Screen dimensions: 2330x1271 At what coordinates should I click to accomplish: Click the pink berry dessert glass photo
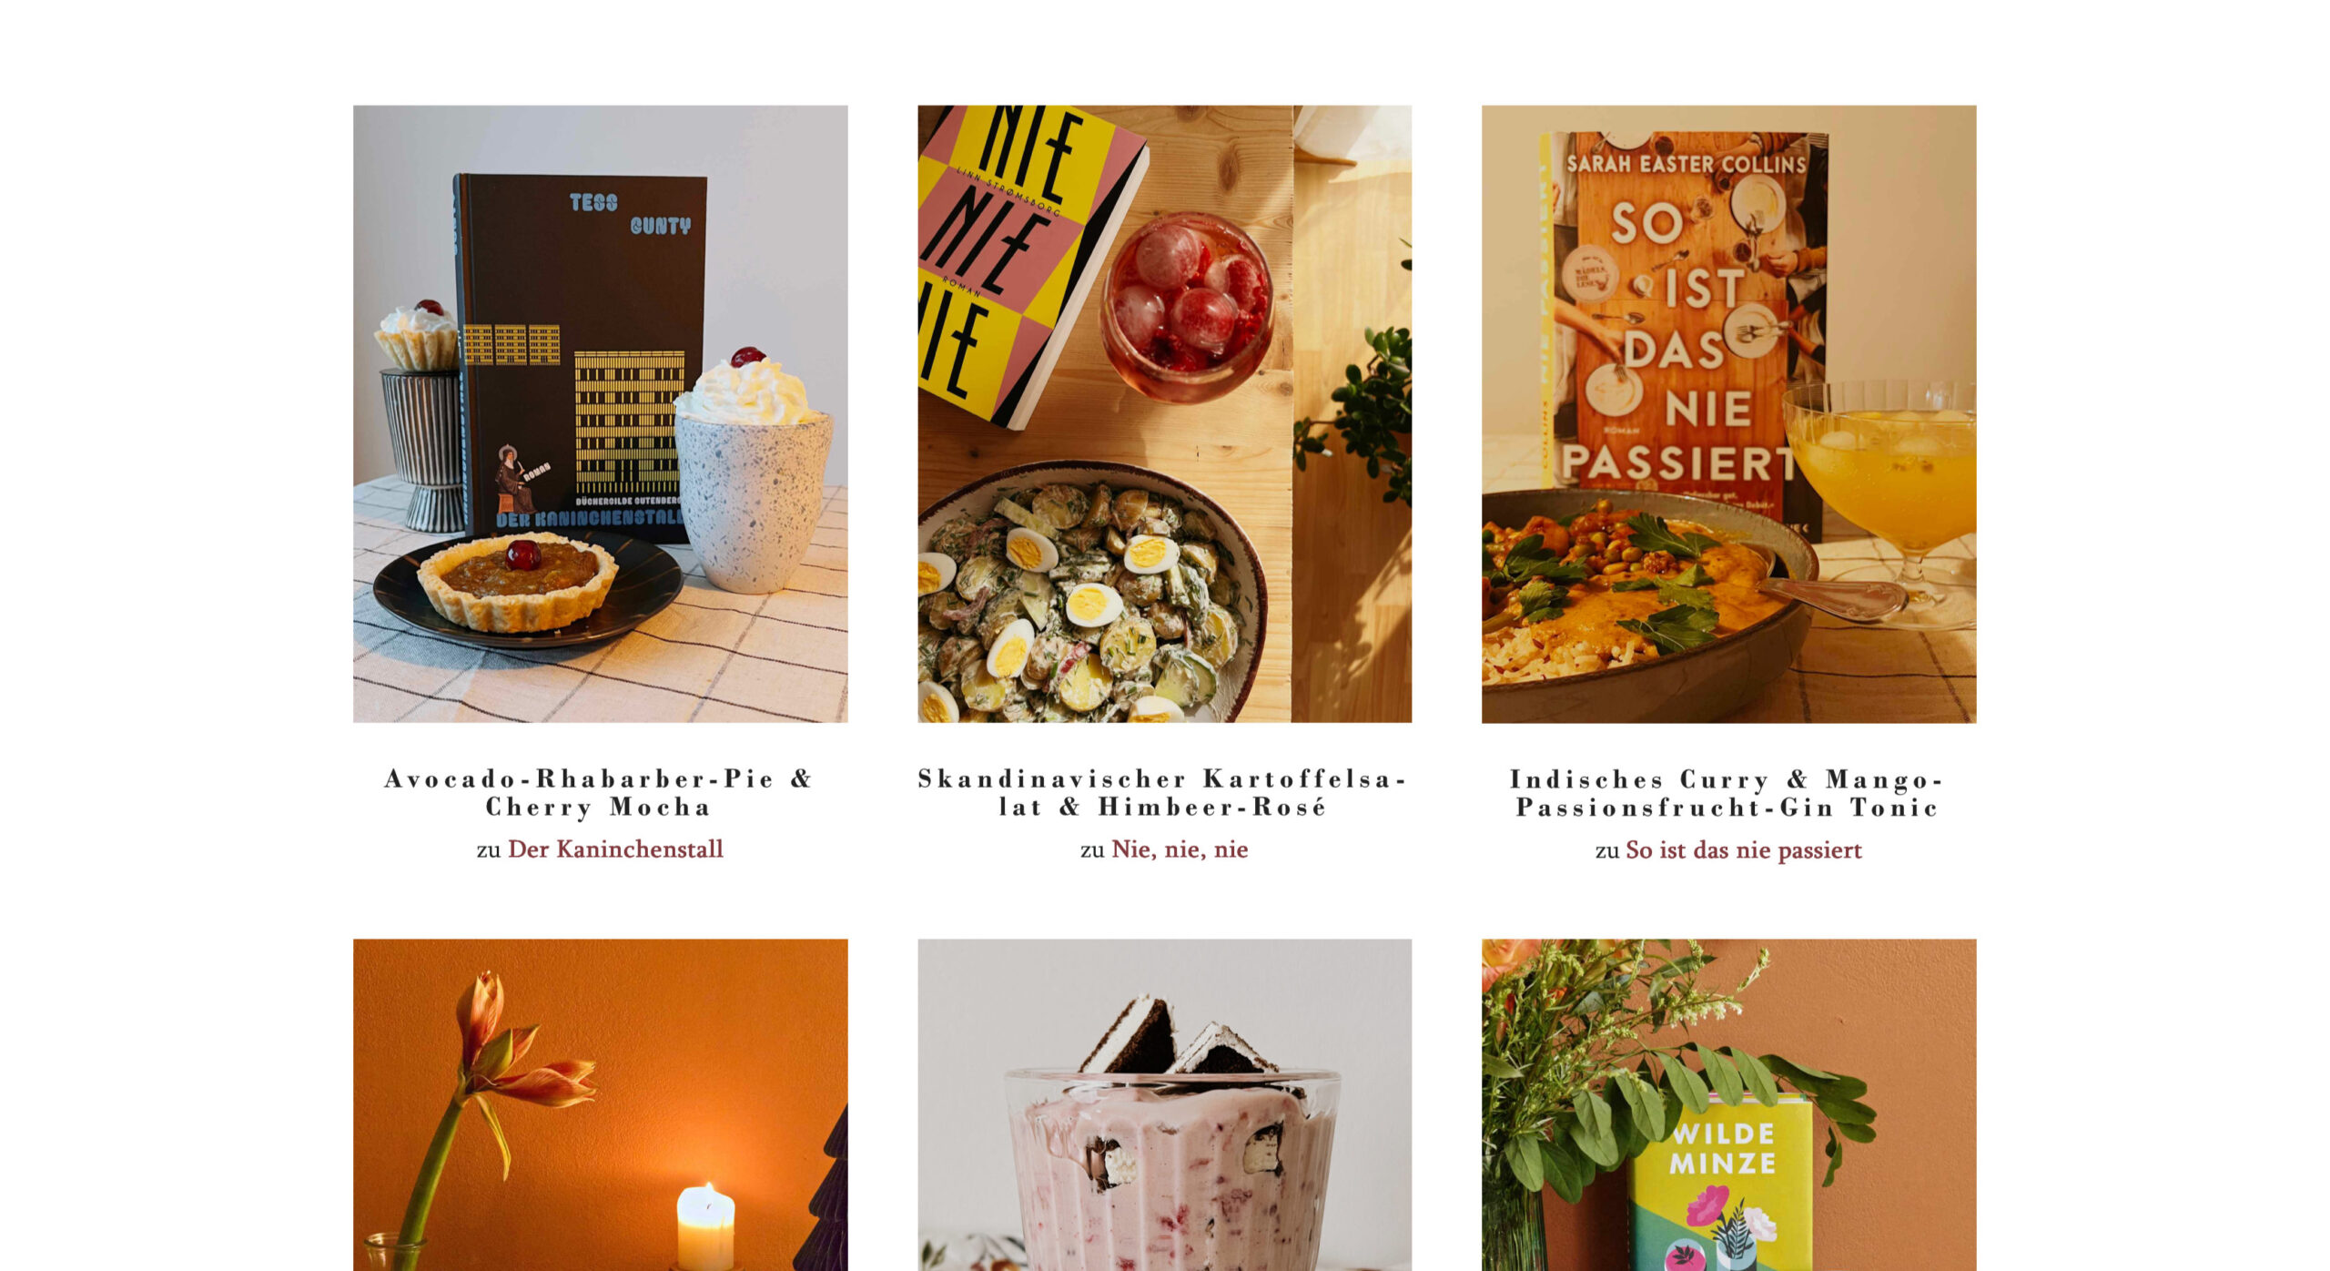click(1165, 1105)
